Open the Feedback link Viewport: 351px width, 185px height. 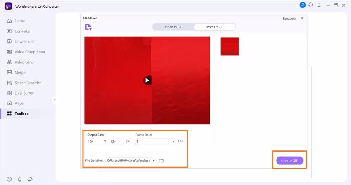(289, 18)
